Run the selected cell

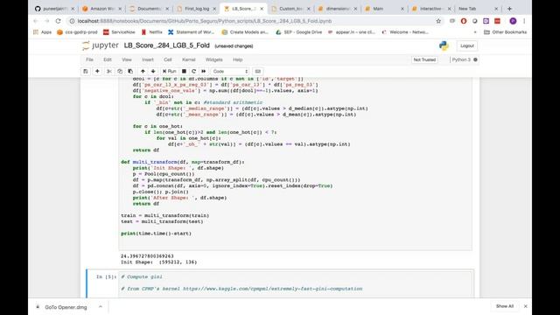(x=169, y=72)
